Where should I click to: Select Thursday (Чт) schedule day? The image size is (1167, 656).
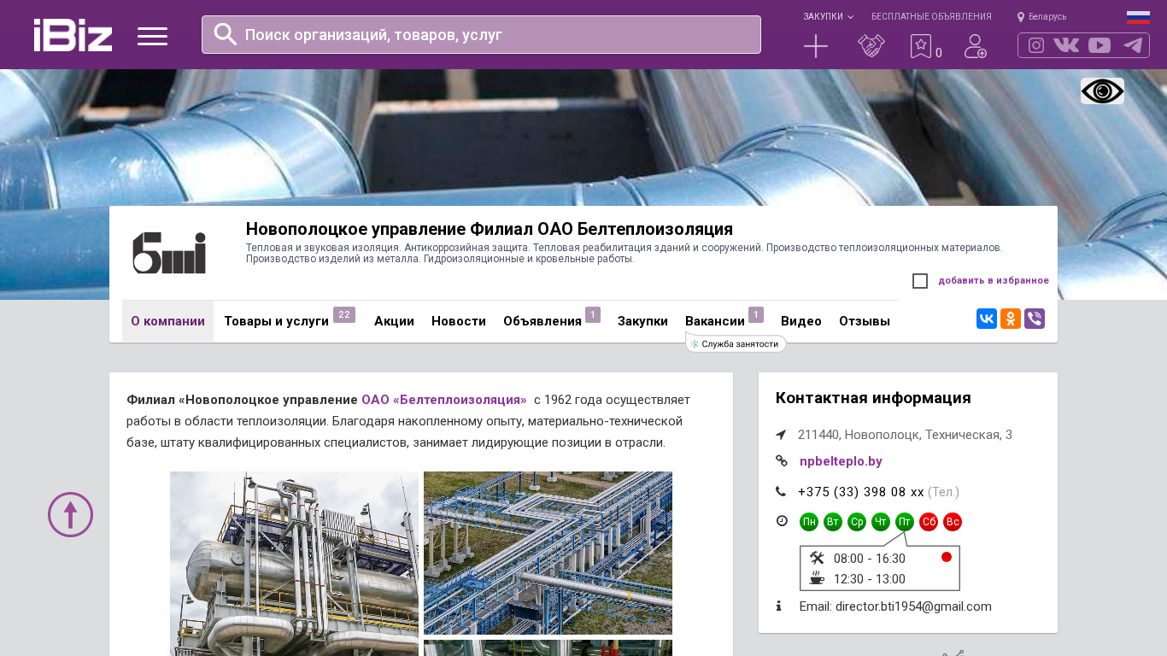(881, 522)
